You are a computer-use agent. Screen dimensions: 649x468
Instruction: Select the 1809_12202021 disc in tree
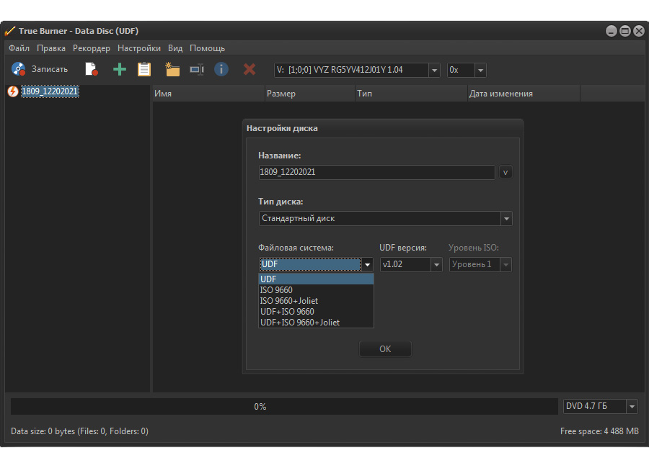coord(49,91)
